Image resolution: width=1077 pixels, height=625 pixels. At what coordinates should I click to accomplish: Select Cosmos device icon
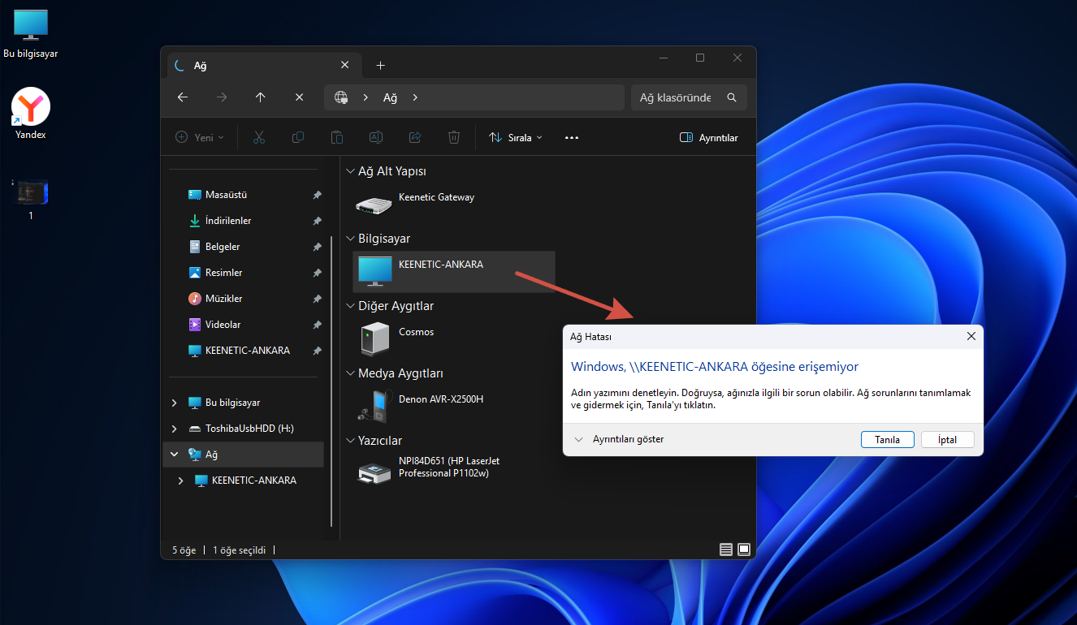pos(374,338)
